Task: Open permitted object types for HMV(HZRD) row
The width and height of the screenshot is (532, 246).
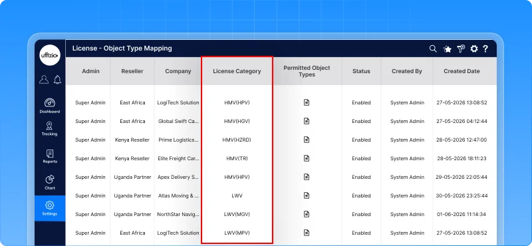Action: point(307,140)
